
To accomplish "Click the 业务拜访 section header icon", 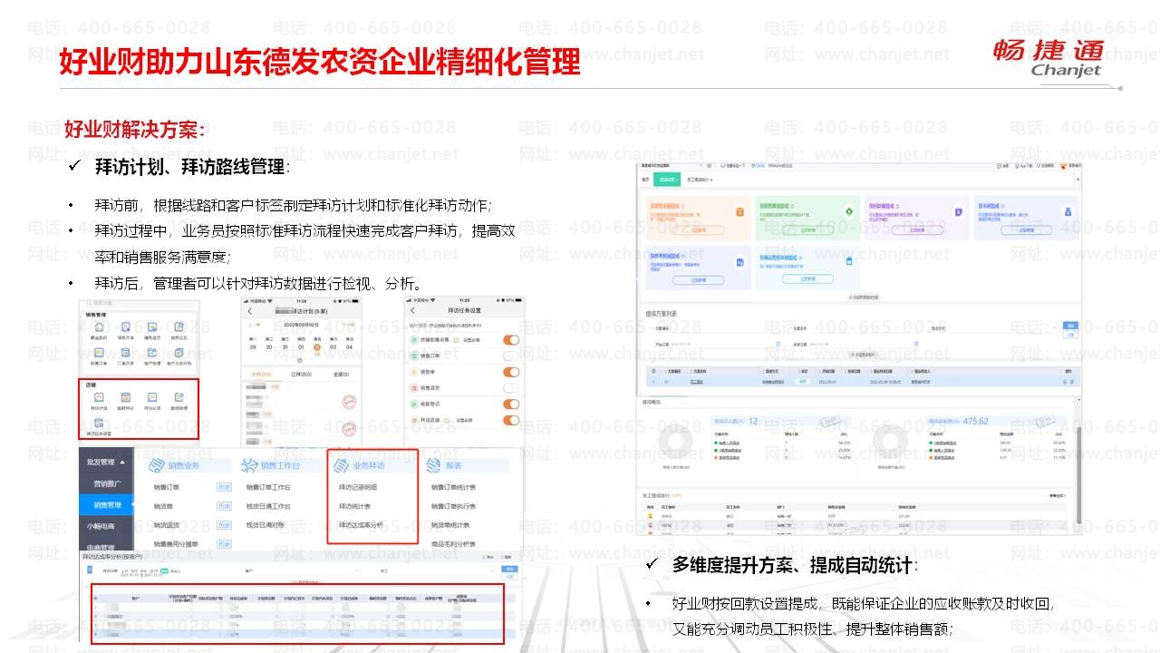I will (342, 465).
